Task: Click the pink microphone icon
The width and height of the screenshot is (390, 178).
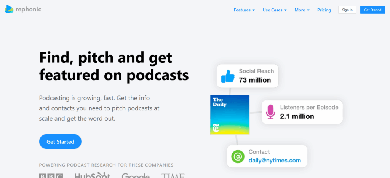Action: tap(270, 112)
